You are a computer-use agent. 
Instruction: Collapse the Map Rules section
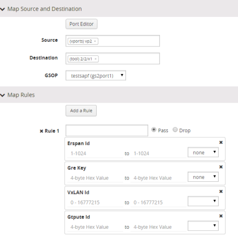coord(3,95)
